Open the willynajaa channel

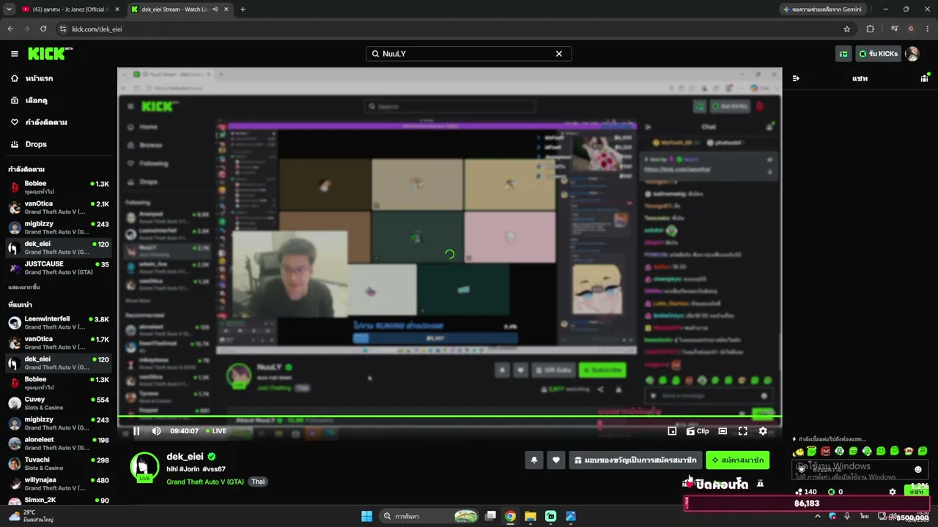[59, 484]
